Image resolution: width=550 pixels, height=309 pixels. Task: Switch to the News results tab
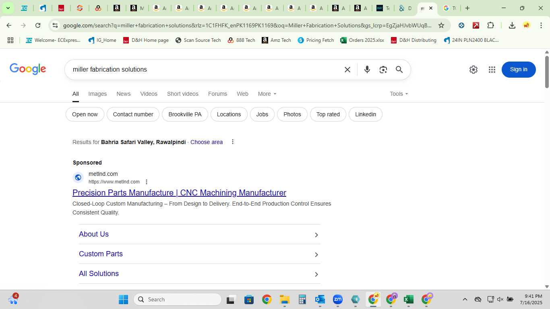tap(124, 94)
